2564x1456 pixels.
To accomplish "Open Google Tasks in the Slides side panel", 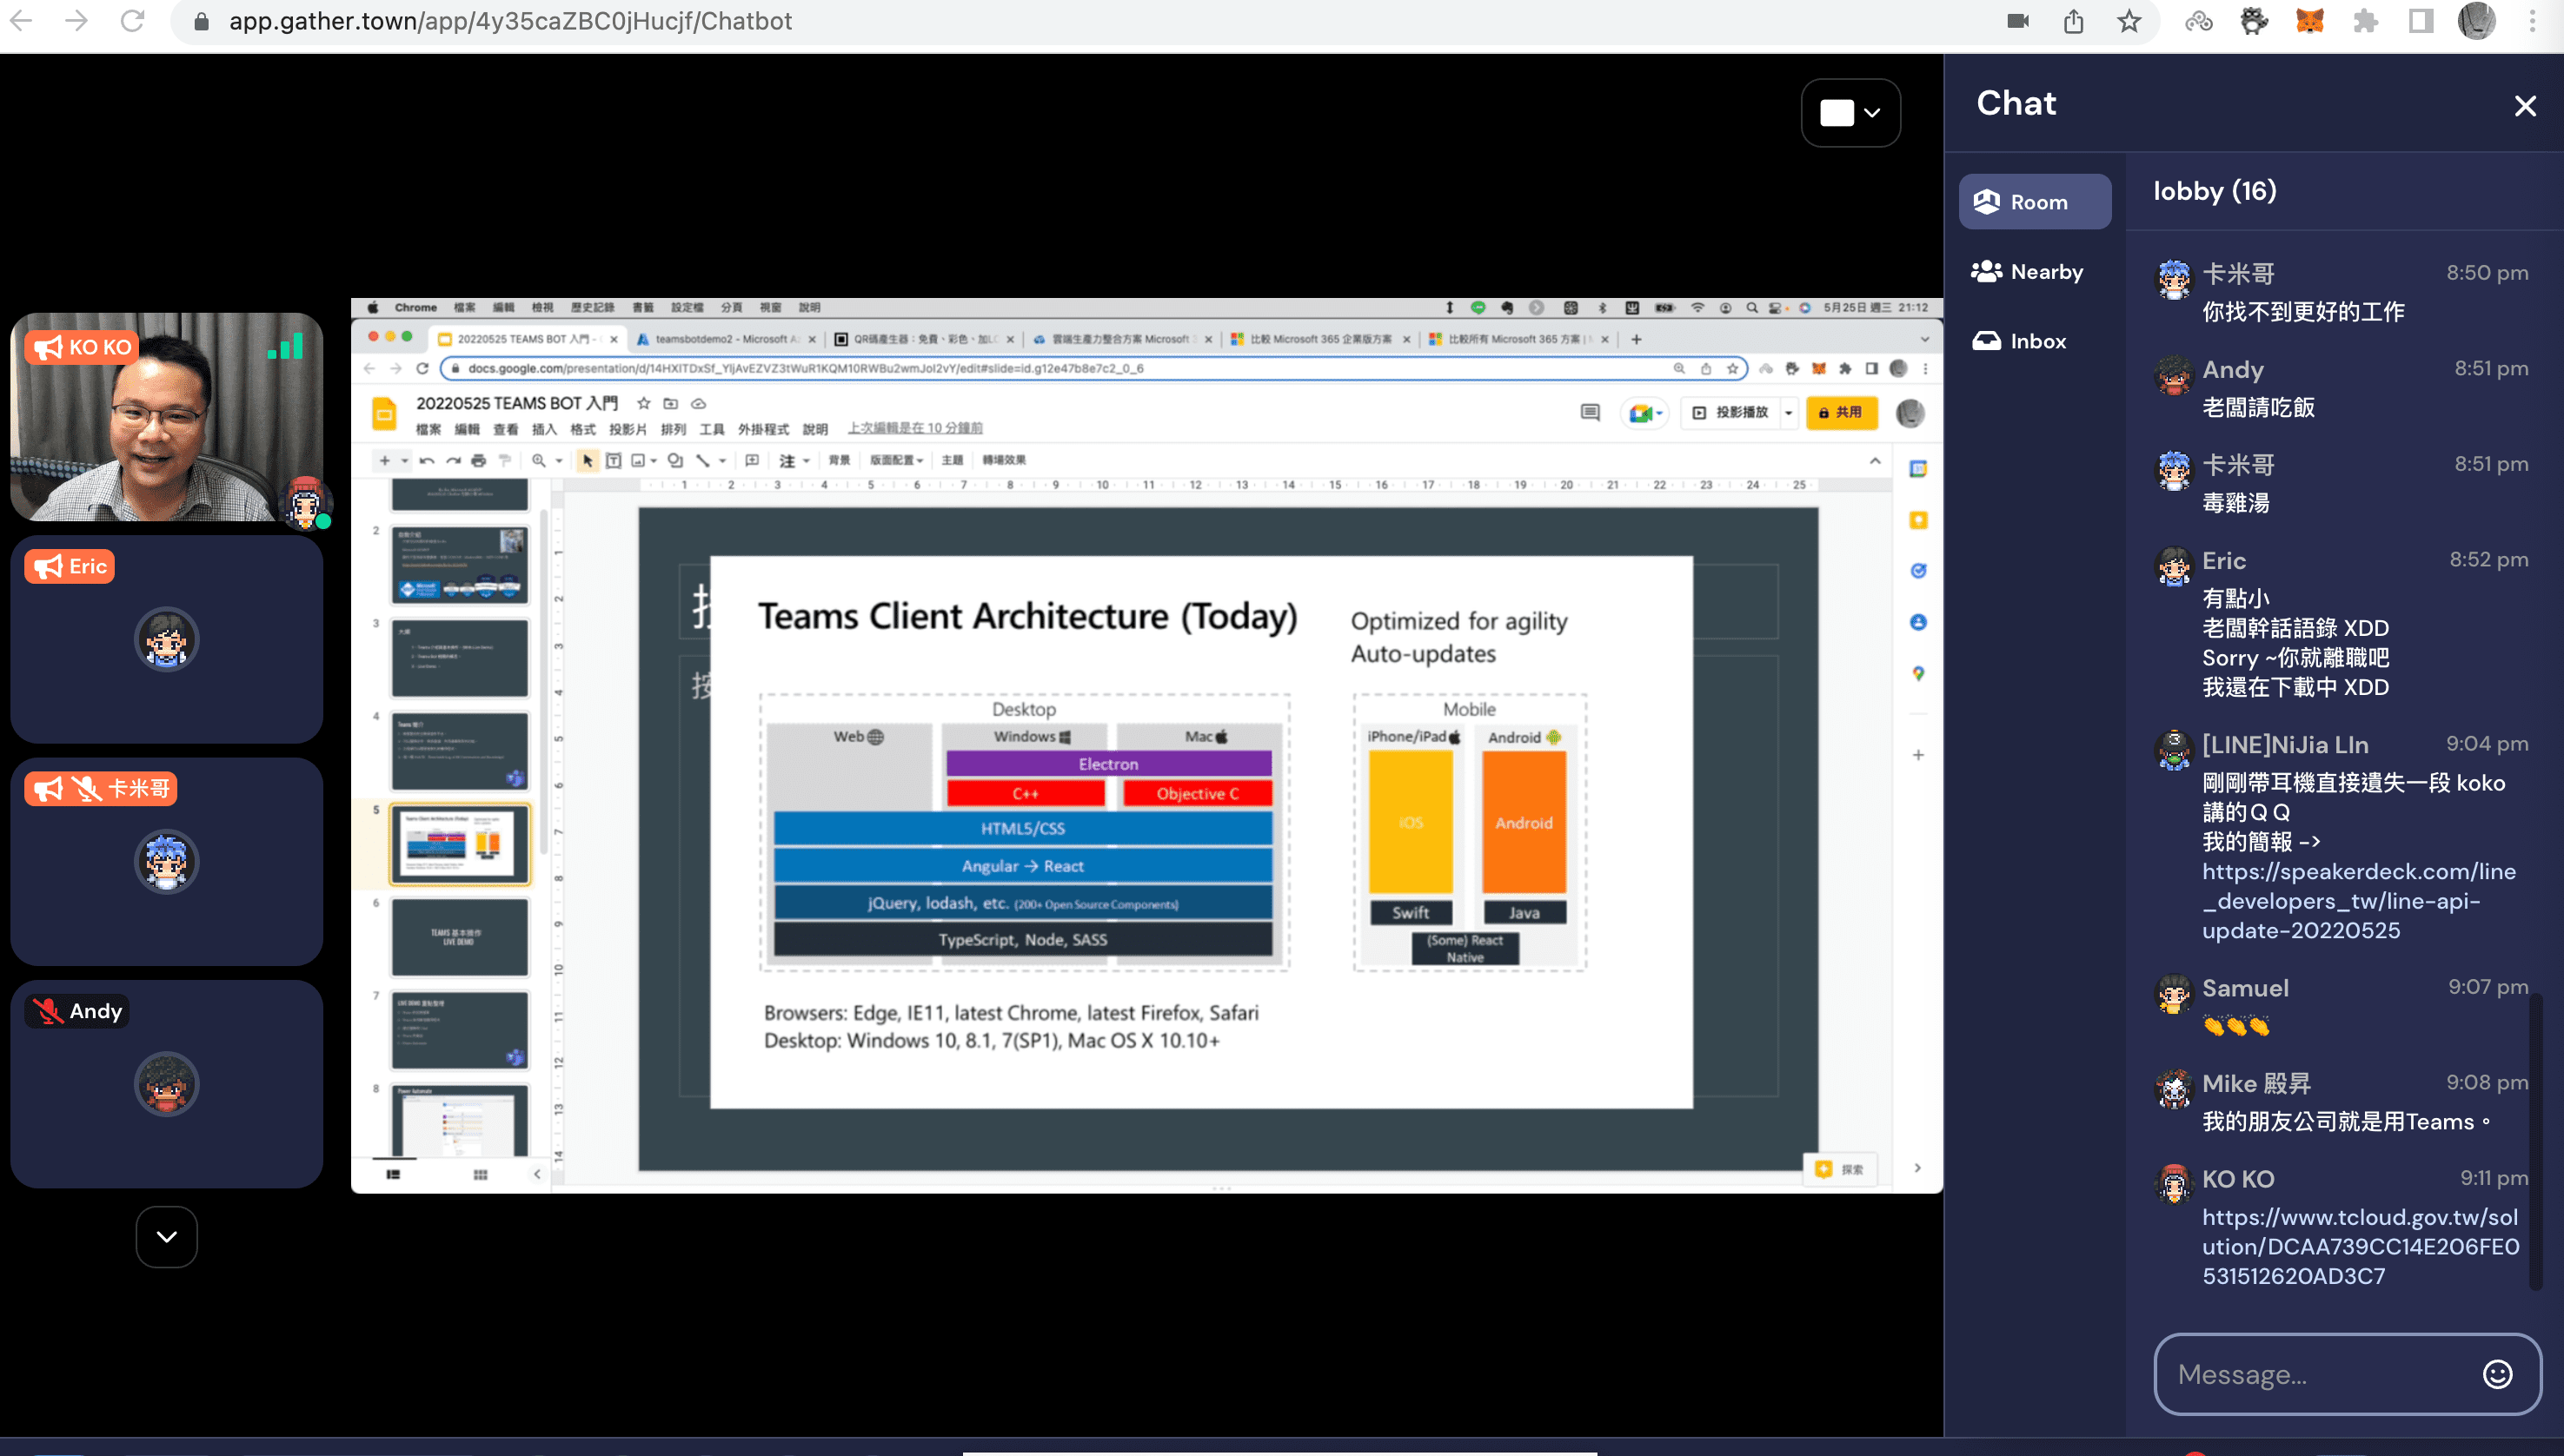I will point(1917,571).
